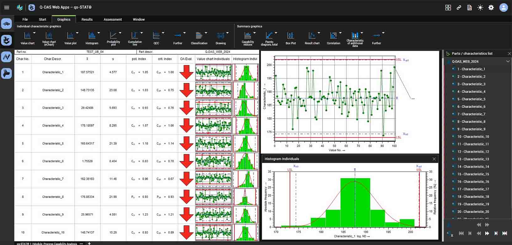The image size is (512, 245).
Task: Expand the Result chart dropdown arrow
Action: (319, 33)
